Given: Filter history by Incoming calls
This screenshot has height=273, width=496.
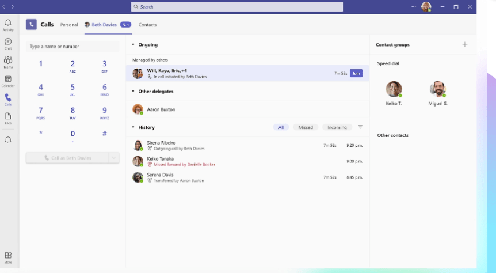Looking at the screenshot, I should tap(337, 127).
